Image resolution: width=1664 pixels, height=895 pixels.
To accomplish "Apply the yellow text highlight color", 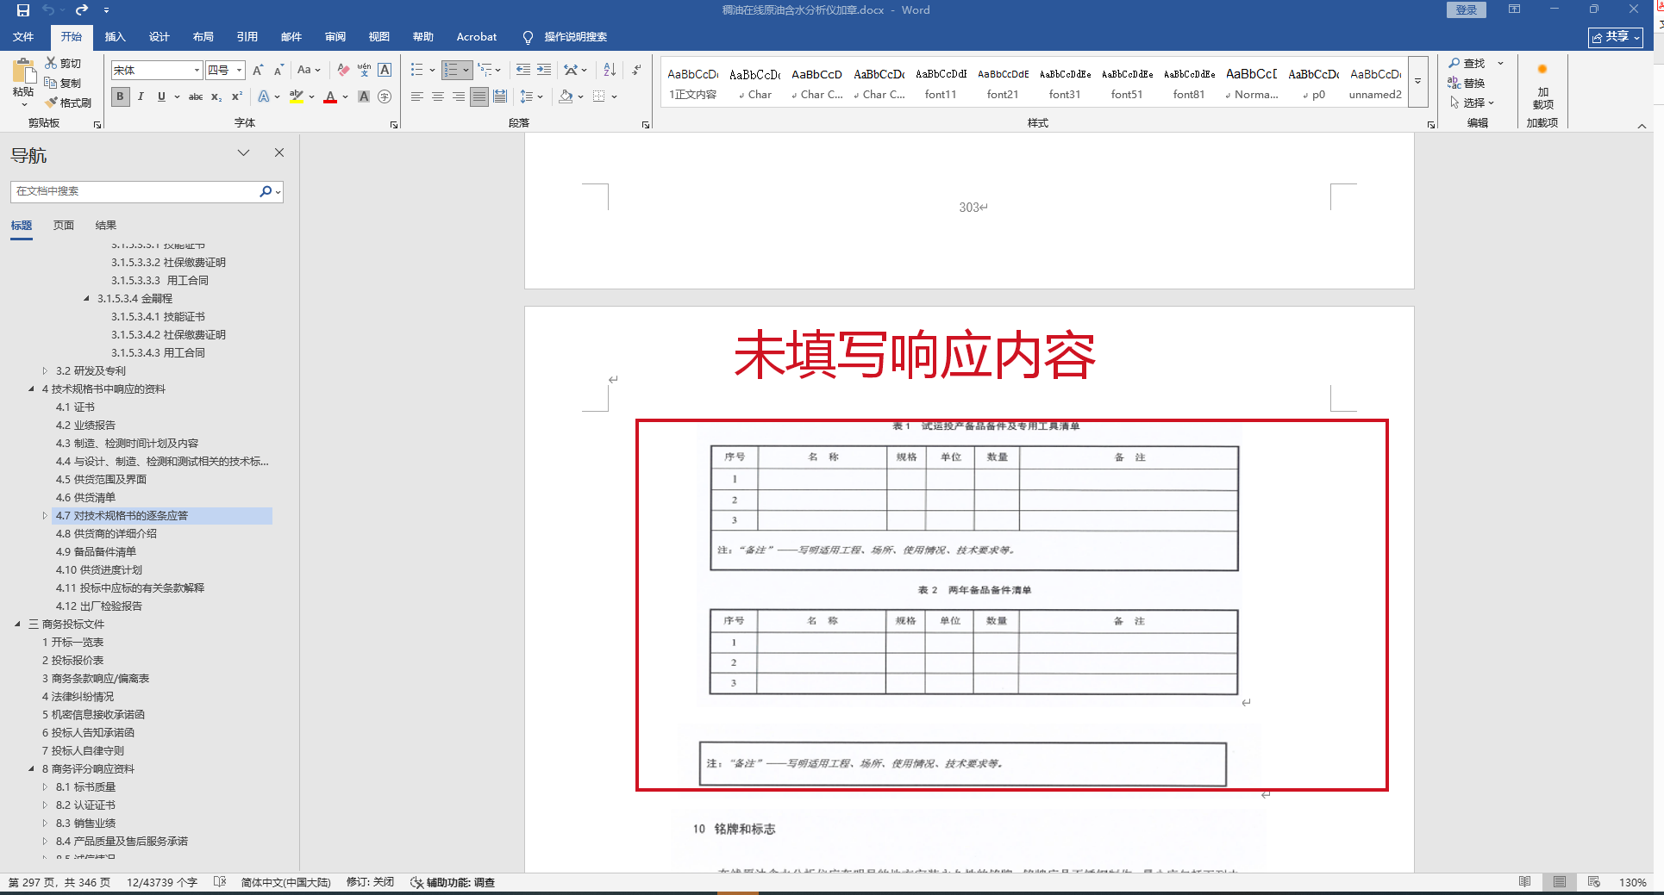I will [x=297, y=96].
